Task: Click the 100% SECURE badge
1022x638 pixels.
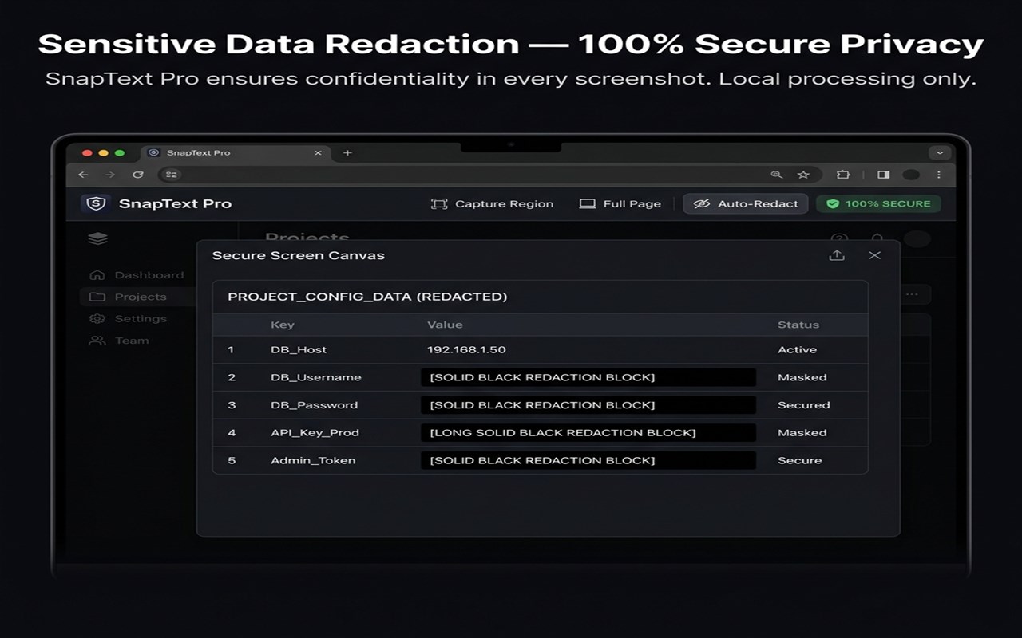Action: point(878,203)
